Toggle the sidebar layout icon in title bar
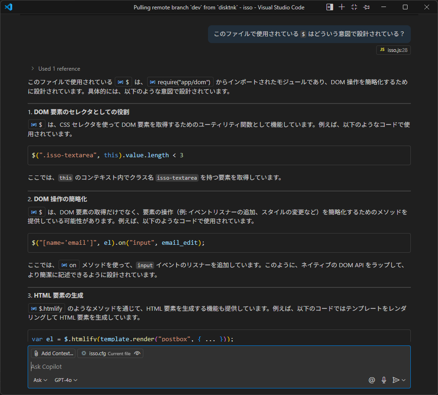 pos(330,7)
